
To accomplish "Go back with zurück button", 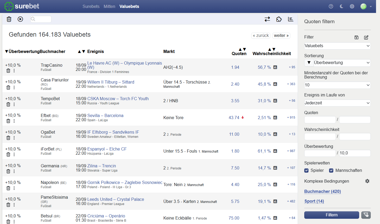I will [261, 36].
